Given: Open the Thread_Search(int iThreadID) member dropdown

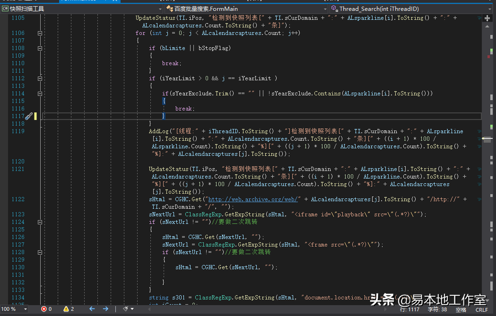Looking at the screenshot, I should [411, 9].
